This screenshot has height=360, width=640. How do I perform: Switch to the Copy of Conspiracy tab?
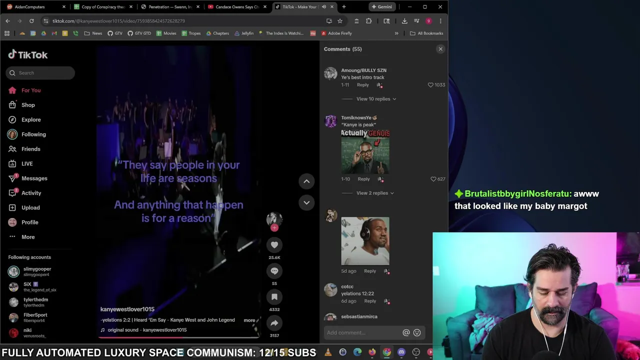click(102, 7)
